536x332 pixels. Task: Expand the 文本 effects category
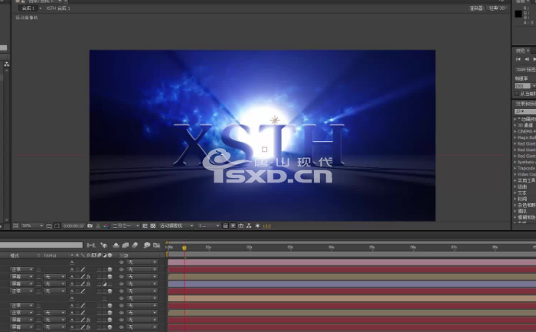[x=515, y=193]
